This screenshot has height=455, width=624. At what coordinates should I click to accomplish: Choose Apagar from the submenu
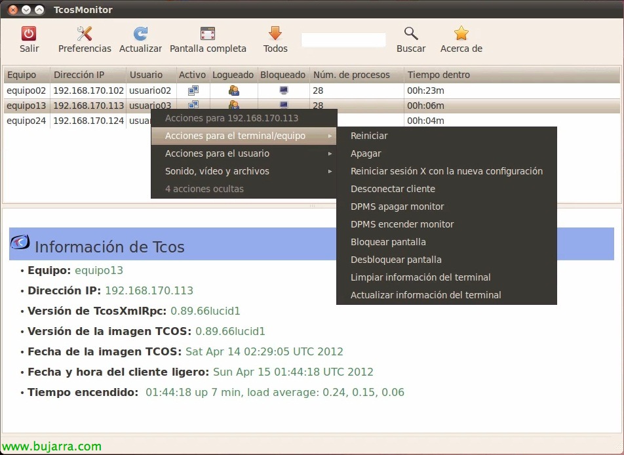(x=446, y=153)
